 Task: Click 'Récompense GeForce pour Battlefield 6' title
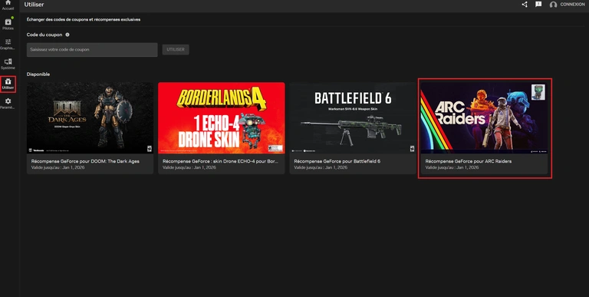coord(337,161)
